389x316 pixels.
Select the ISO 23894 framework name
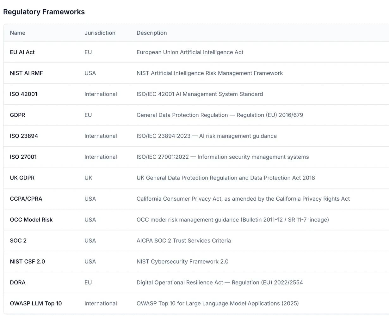coord(24,136)
